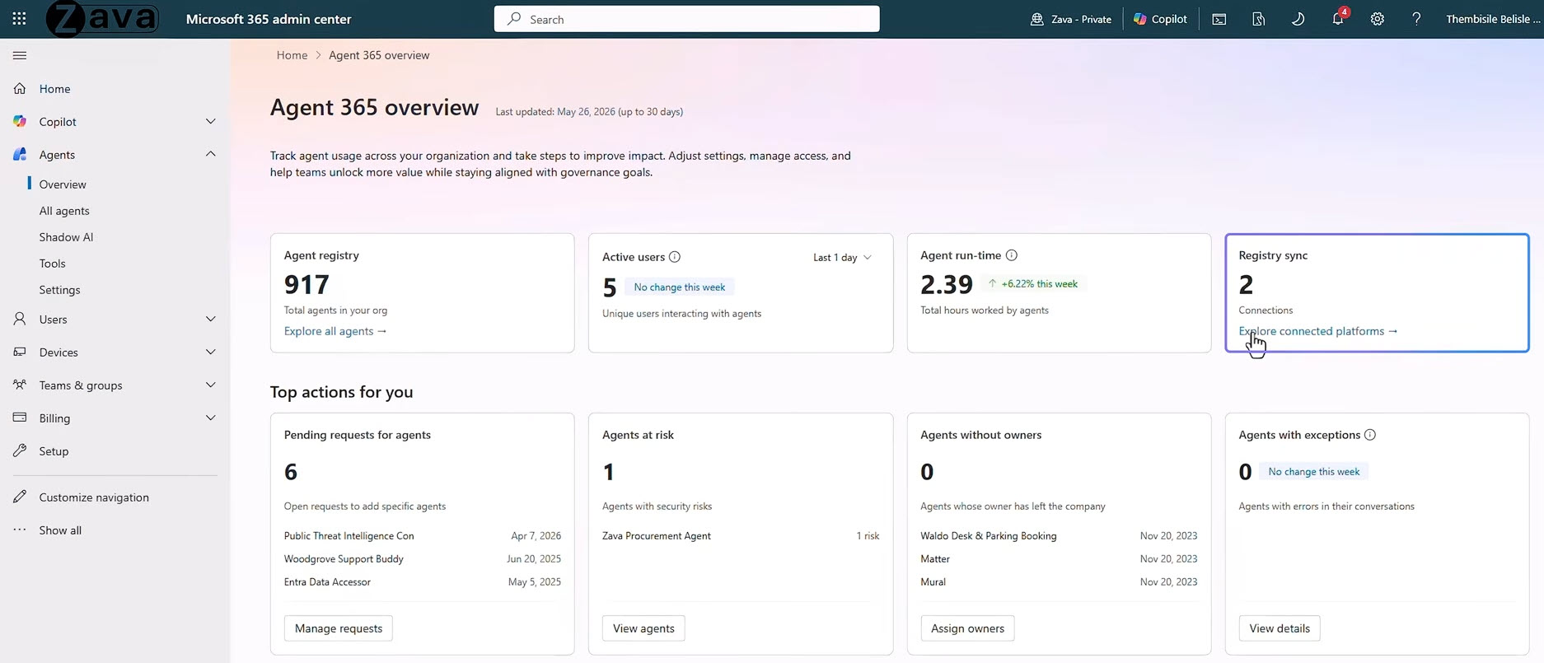Image resolution: width=1544 pixels, height=663 pixels.
Task: Click the Devices icon in sidebar
Action: 20,352
